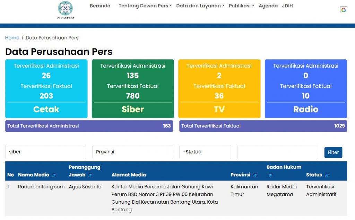Screen dimensions: 355x220
Task: Expand the Publikasi dropdown menu
Action: (x=241, y=6)
